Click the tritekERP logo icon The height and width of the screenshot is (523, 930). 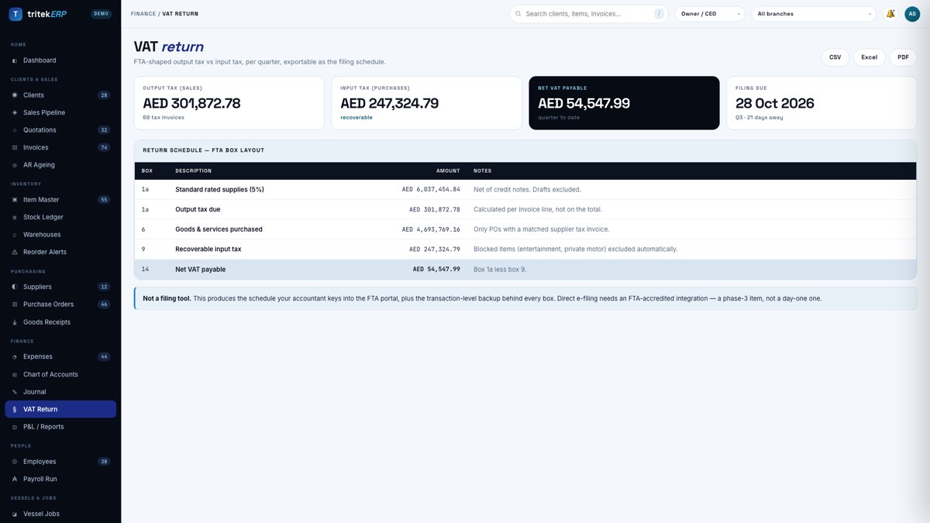pyautogui.click(x=15, y=14)
